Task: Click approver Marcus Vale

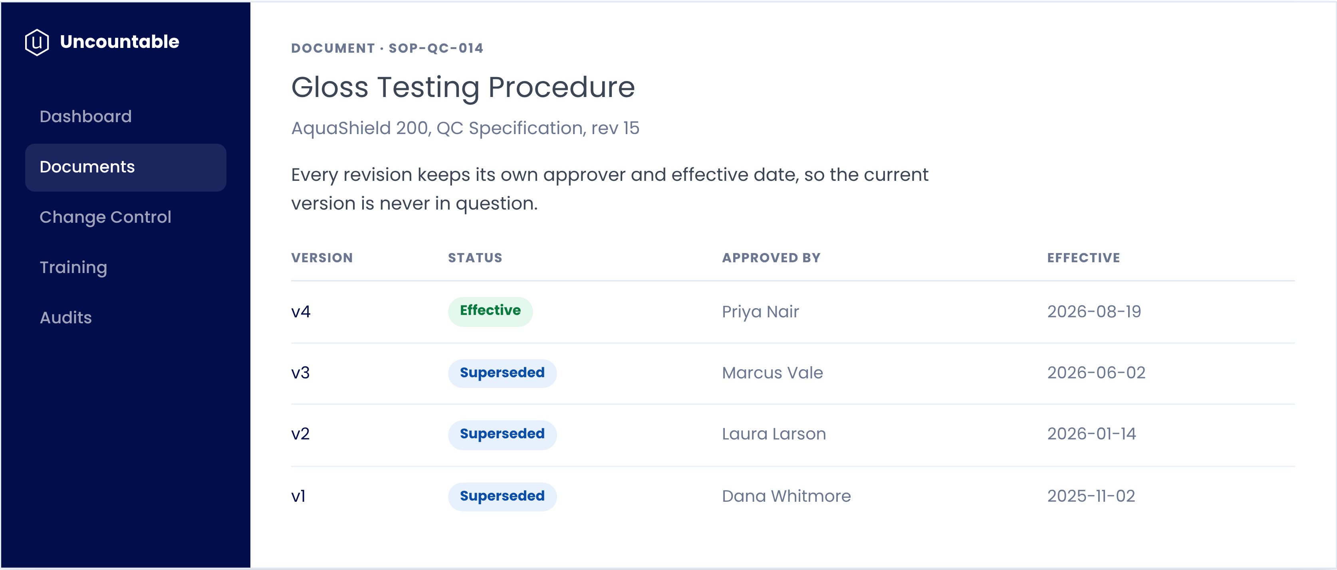Action: pyautogui.click(x=772, y=373)
